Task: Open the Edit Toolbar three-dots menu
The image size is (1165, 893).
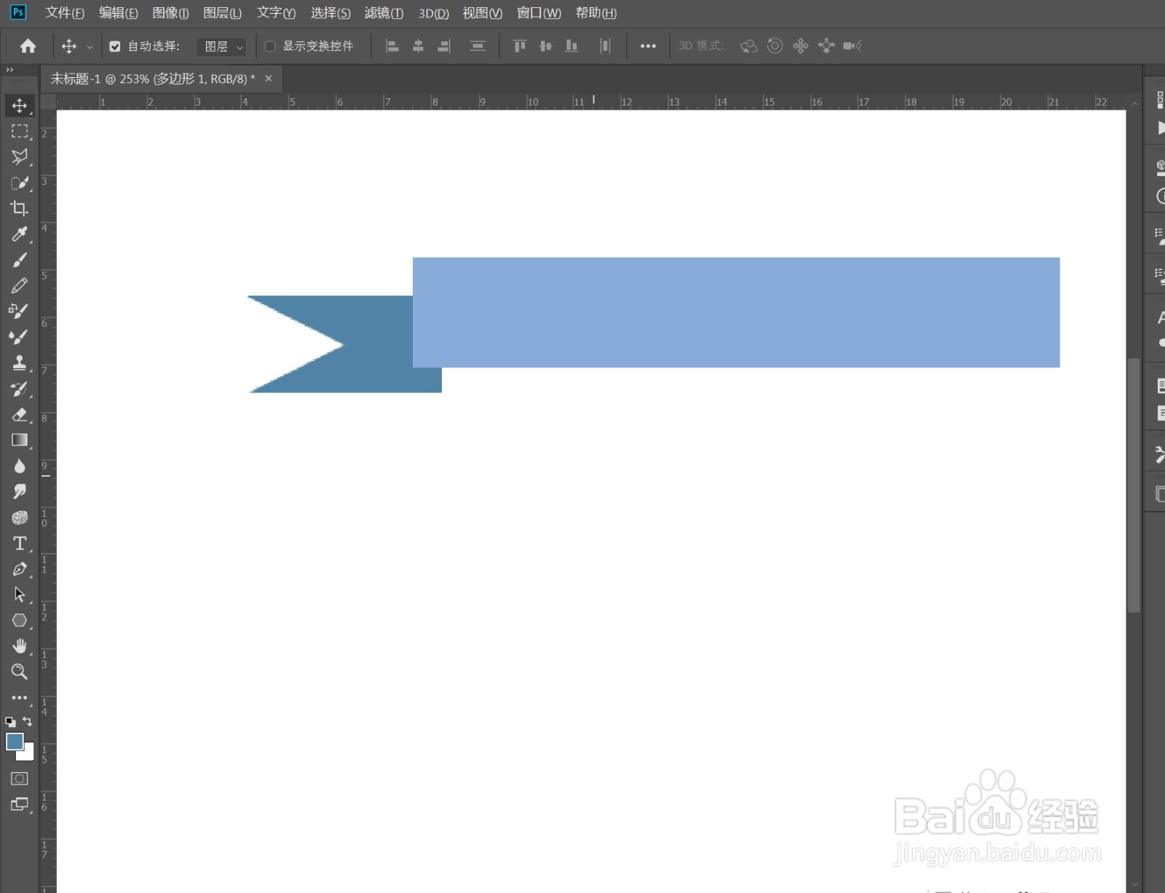Action: pyautogui.click(x=20, y=697)
